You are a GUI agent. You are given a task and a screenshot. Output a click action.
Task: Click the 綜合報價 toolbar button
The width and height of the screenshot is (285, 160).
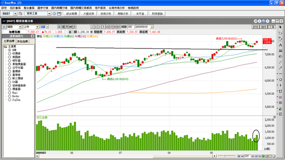click(72, 14)
